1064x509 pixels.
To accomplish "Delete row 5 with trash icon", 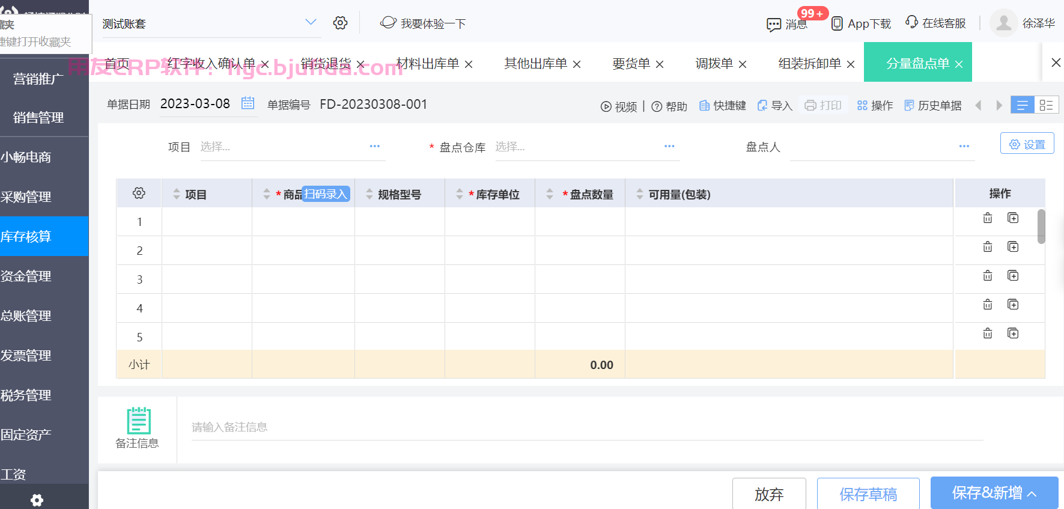I will tap(988, 334).
